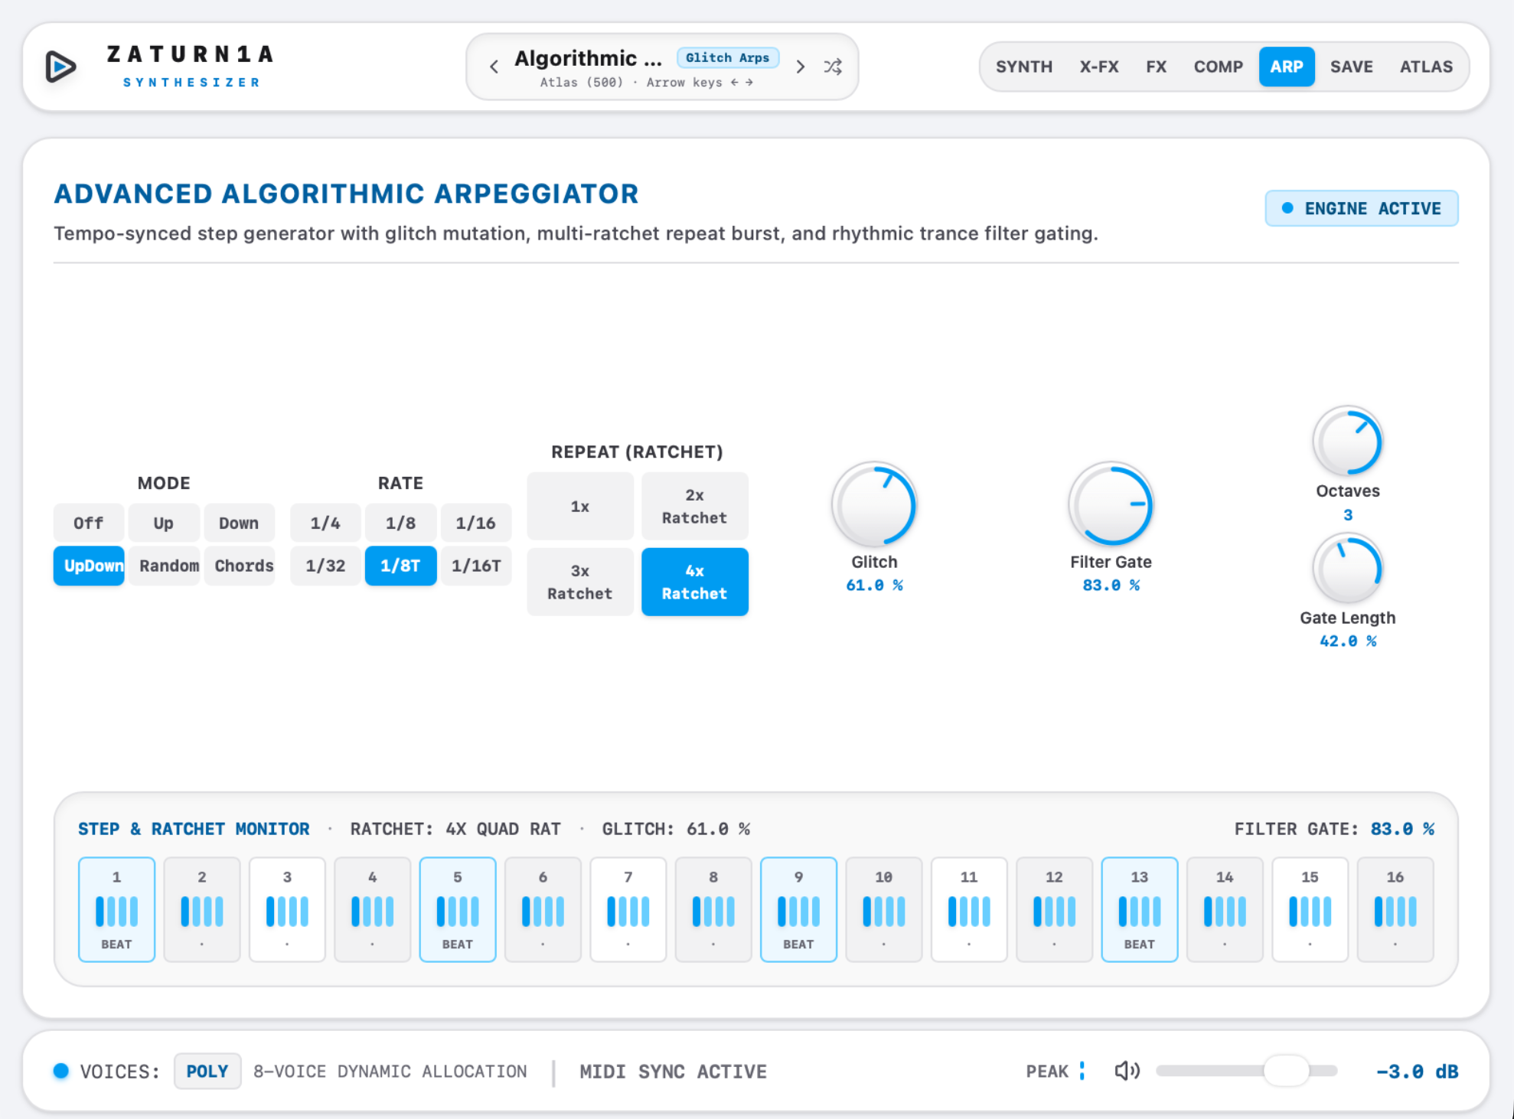
Task: Click the speaker volume icon
Action: pos(1127,1071)
